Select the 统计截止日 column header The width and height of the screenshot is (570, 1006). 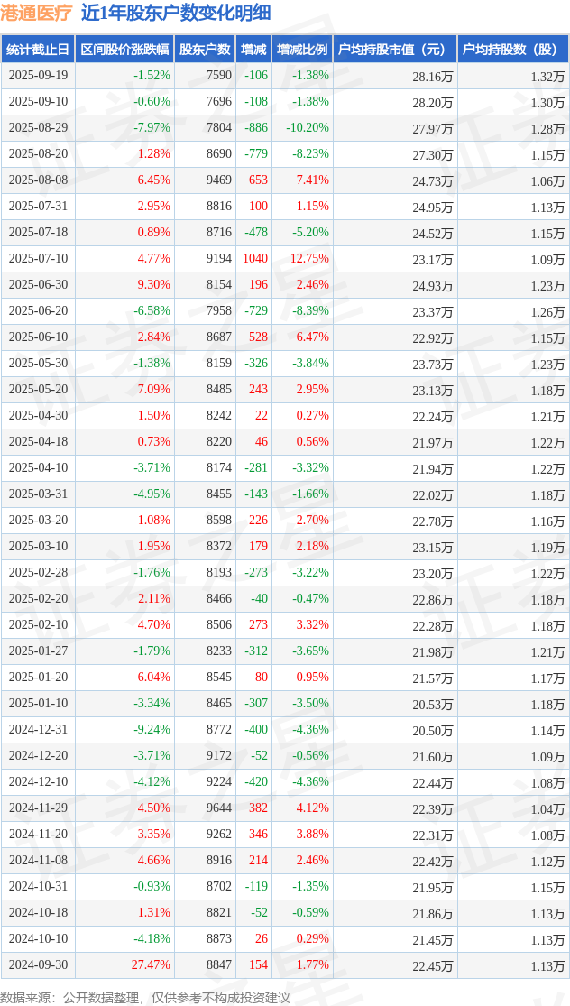click(38, 50)
